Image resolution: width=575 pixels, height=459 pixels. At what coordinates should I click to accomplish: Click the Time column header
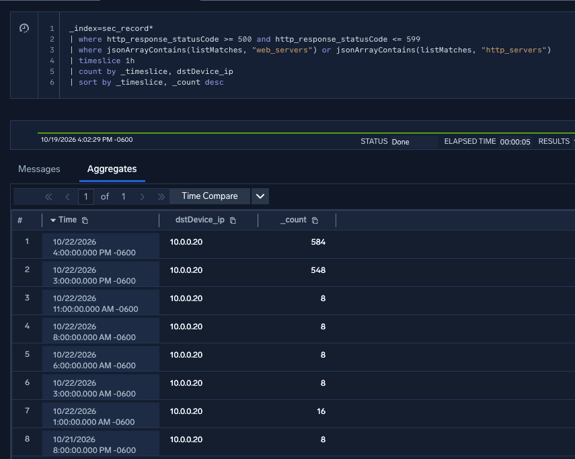click(67, 220)
